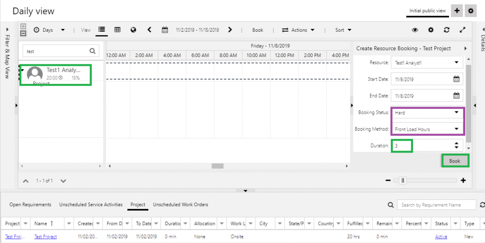Open the date range calendar picker

tap(165, 30)
